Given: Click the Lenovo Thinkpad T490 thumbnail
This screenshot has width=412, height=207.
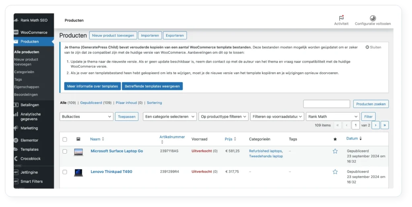Looking at the screenshot, I should point(78,172).
